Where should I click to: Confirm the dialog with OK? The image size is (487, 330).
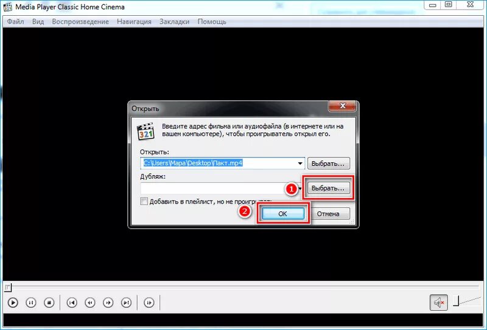[283, 214]
